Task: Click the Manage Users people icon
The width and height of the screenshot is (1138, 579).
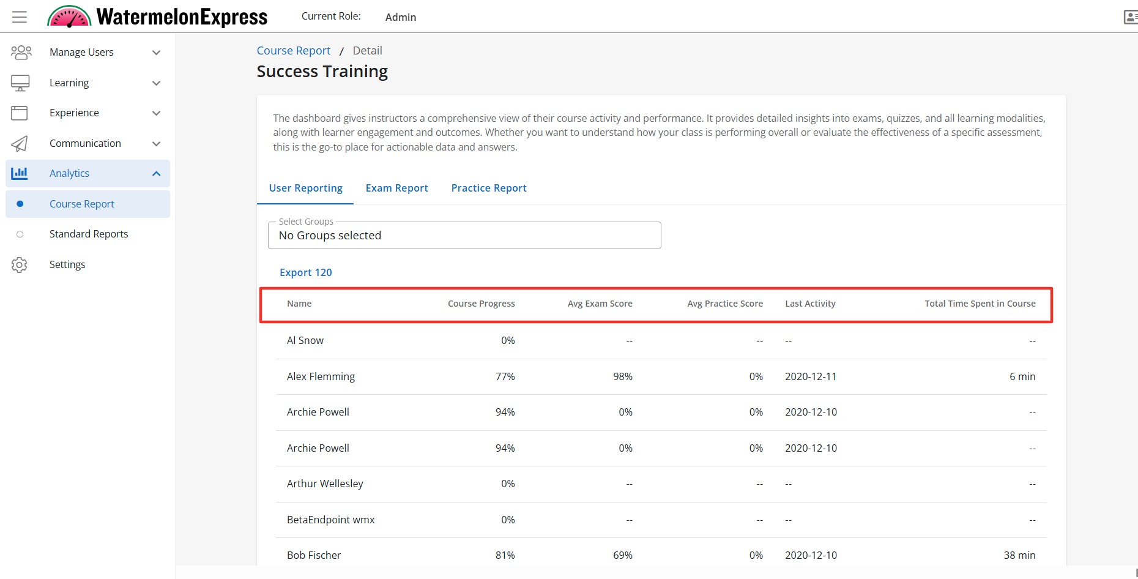Action: coord(21,53)
